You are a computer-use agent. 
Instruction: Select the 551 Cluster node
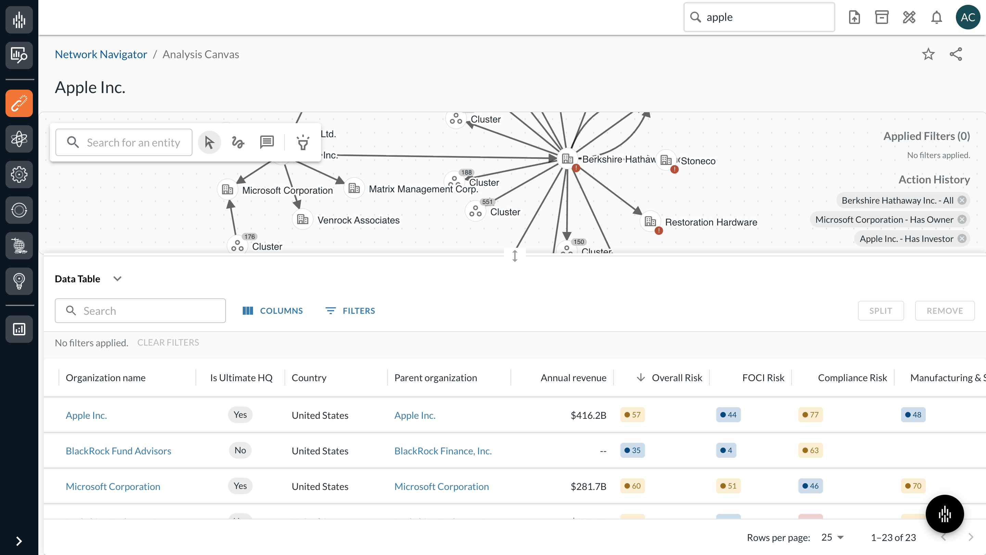tap(476, 211)
